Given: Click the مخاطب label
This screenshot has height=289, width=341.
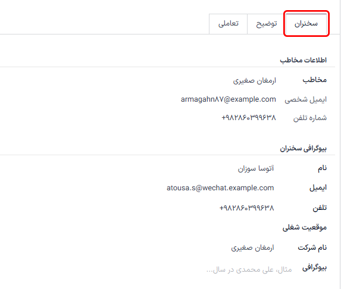Looking at the screenshot, I should (x=314, y=80).
